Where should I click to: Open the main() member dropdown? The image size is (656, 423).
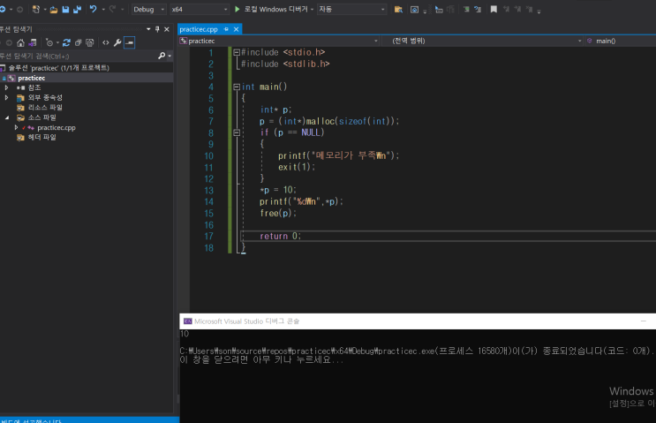pos(621,41)
